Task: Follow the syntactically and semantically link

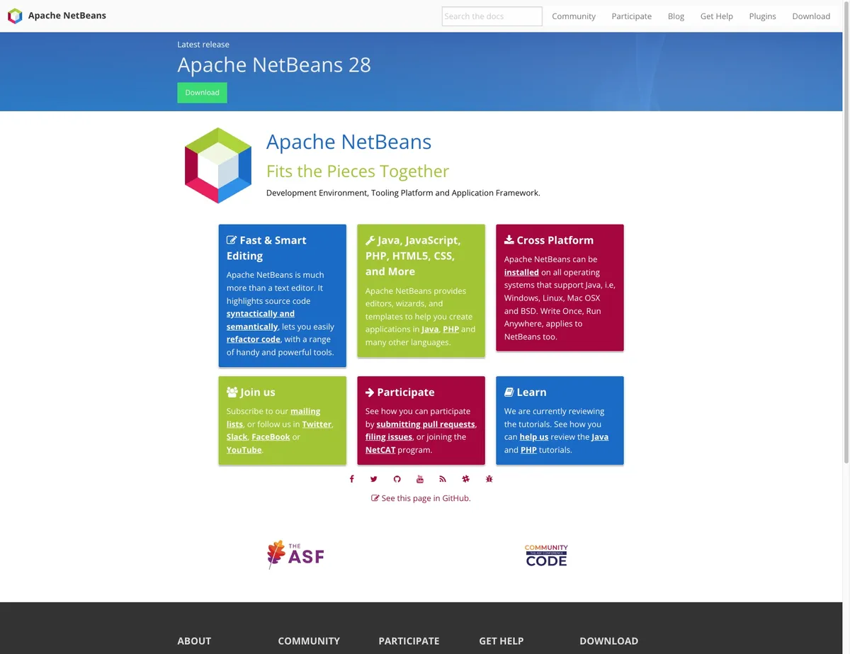Action: pos(261,320)
